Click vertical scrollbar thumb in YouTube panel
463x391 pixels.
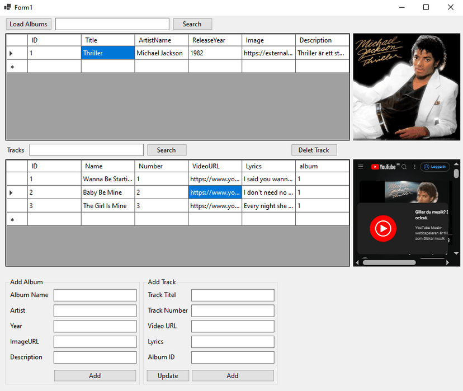pyautogui.click(x=456, y=173)
